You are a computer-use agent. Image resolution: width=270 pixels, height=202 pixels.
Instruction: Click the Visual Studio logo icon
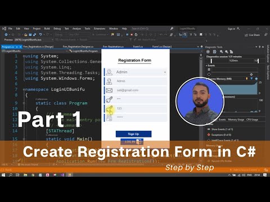pyautogui.click(x=4, y=29)
